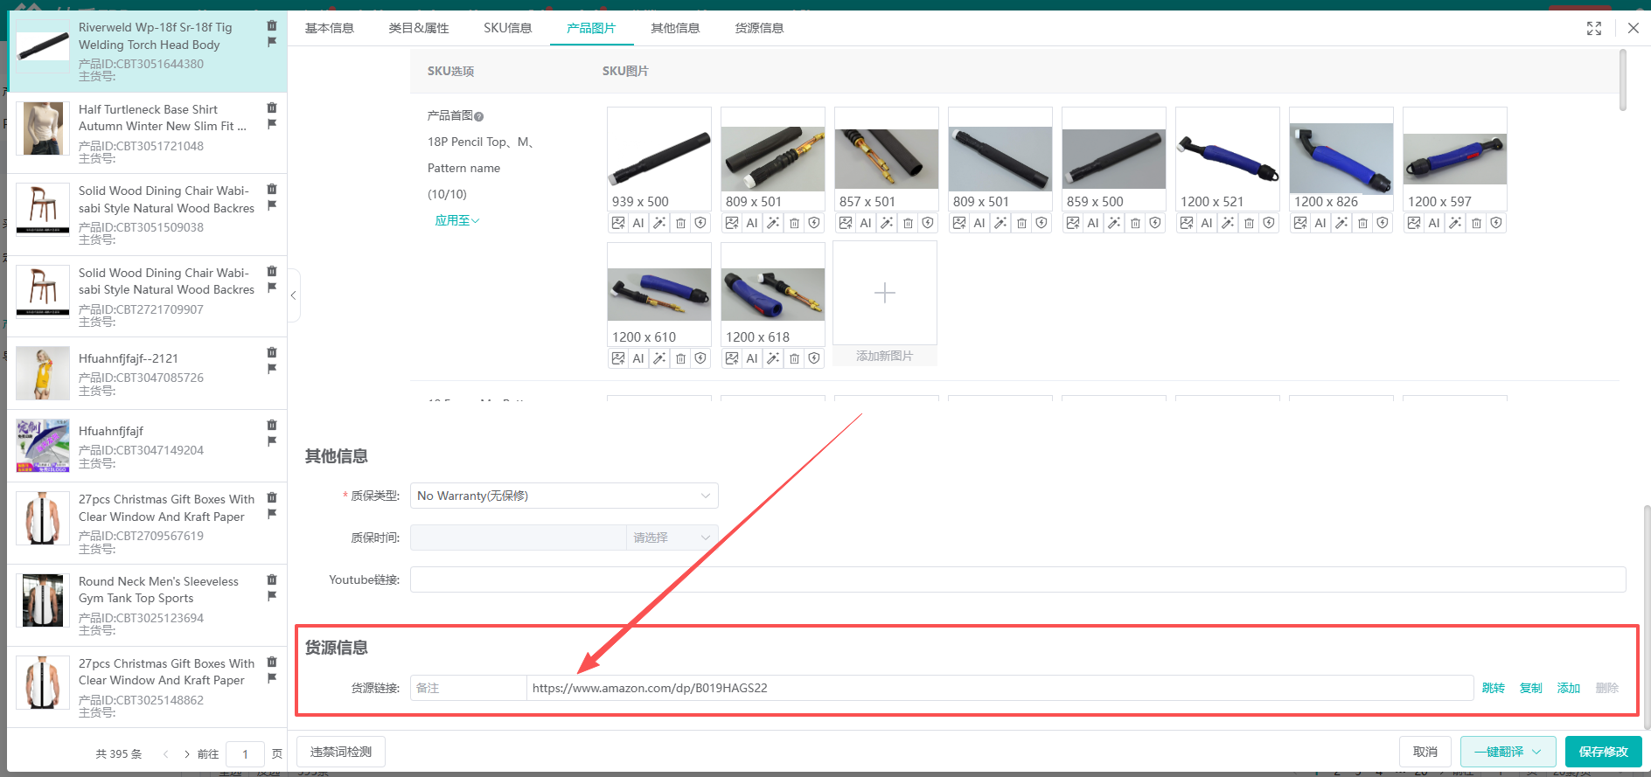Image resolution: width=1651 pixels, height=777 pixels.
Task: Upload replacement for the 1200 x 597 image
Action: tap(1414, 223)
